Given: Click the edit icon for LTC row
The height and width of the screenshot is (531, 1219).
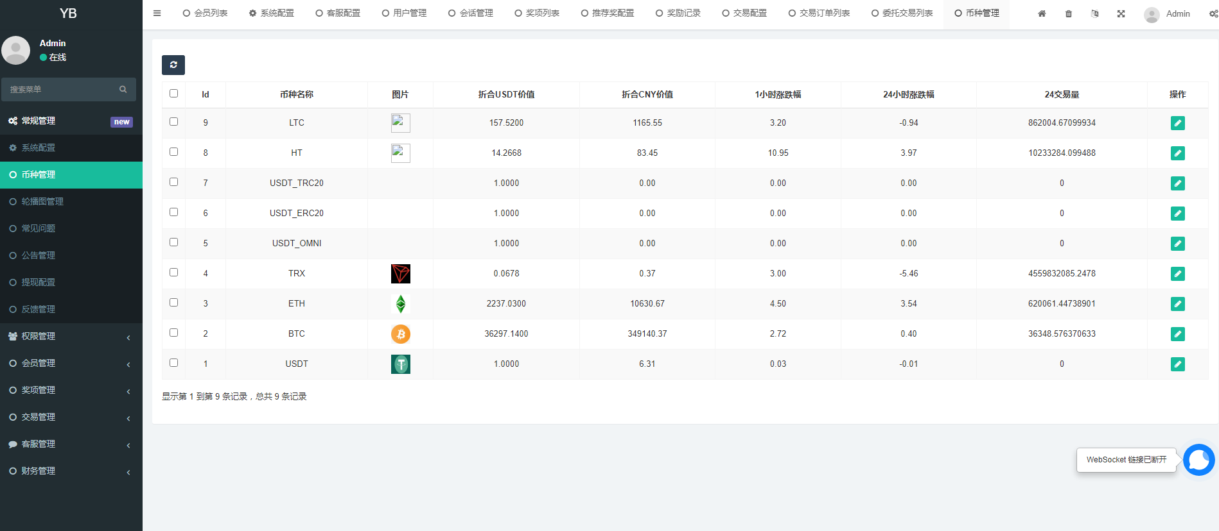Looking at the screenshot, I should (1177, 123).
